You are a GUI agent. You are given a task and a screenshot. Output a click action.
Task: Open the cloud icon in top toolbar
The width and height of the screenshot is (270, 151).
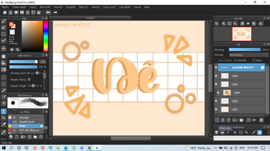tap(5, 12)
